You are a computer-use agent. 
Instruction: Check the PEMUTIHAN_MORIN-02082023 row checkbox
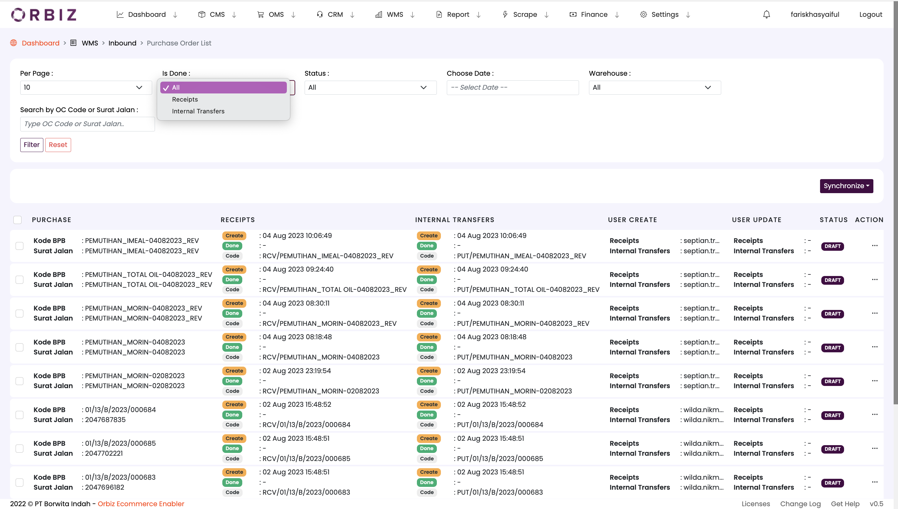[x=20, y=381]
